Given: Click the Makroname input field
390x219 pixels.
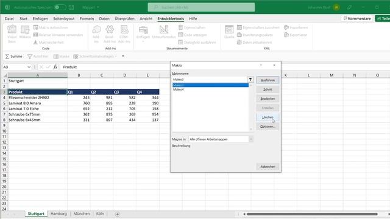Looking at the screenshot, I should point(210,80).
